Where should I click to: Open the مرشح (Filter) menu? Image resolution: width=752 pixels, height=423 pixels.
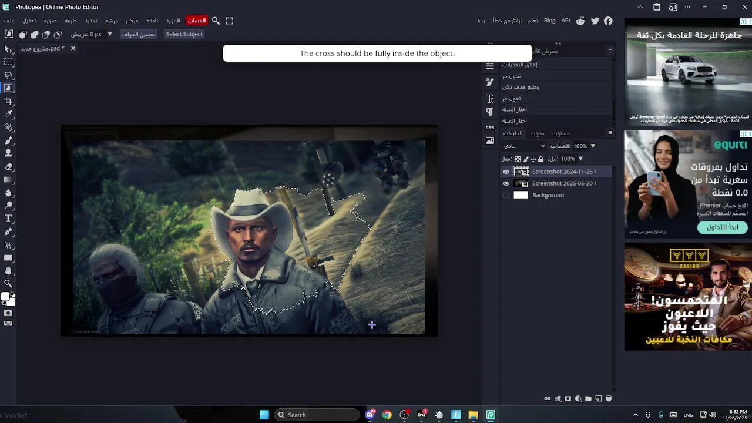coord(112,21)
